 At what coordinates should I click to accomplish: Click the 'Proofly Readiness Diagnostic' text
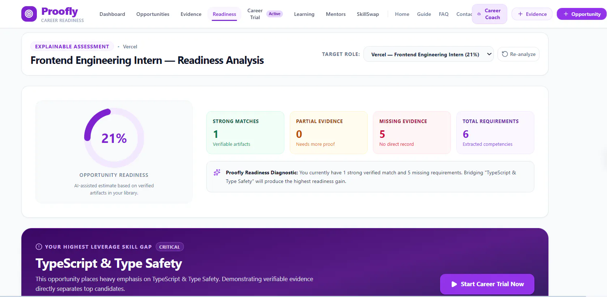point(262,172)
